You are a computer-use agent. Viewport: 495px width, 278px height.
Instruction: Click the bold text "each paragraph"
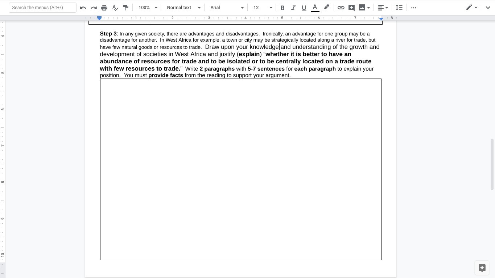point(315,69)
